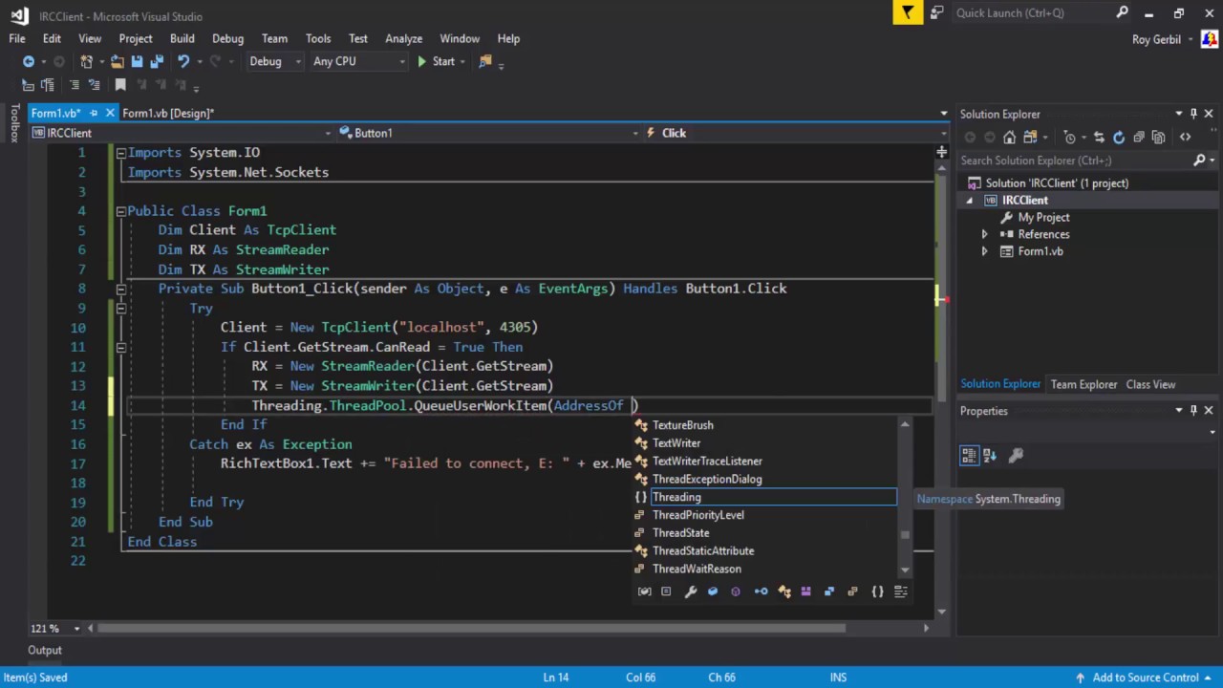The image size is (1223, 688).
Task: Sort properties alphabetically icon
Action: pyautogui.click(x=990, y=456)
